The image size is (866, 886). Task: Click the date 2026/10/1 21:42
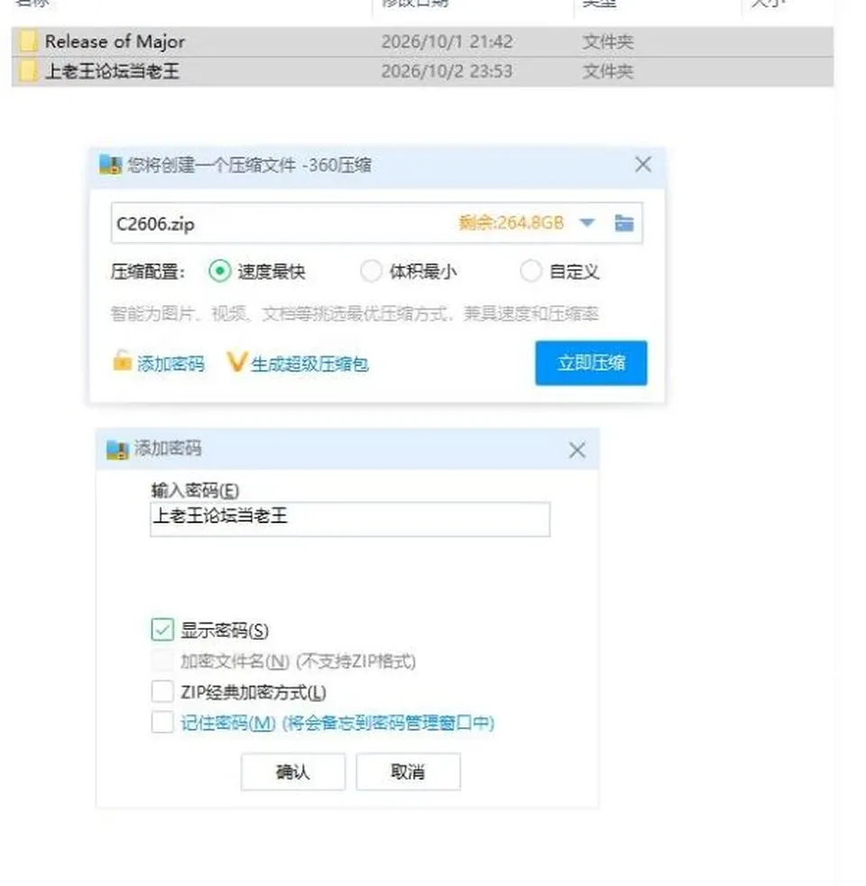tap(447, 42)
